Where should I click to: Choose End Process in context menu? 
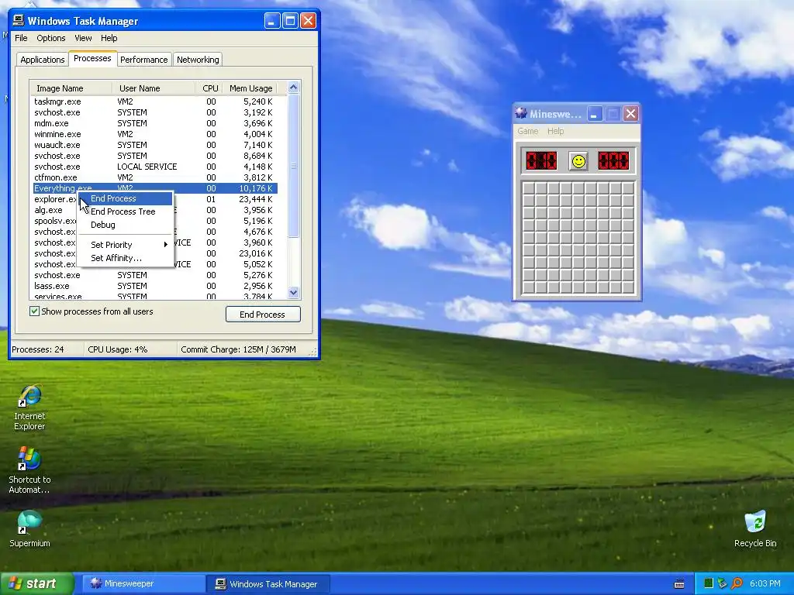point(125,198)
